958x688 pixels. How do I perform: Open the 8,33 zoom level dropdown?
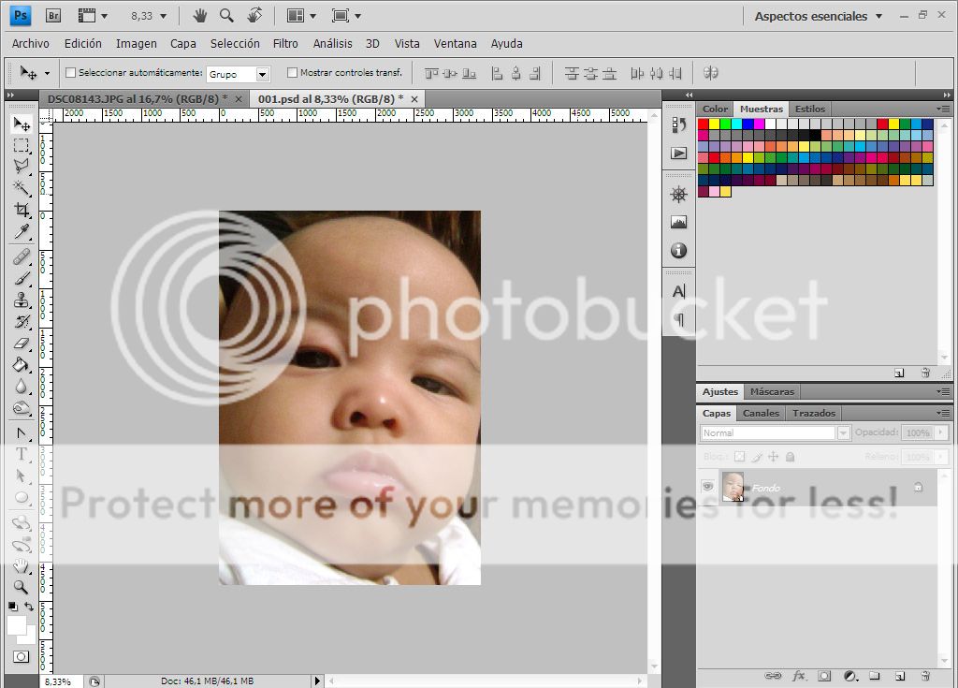[163, 17]
